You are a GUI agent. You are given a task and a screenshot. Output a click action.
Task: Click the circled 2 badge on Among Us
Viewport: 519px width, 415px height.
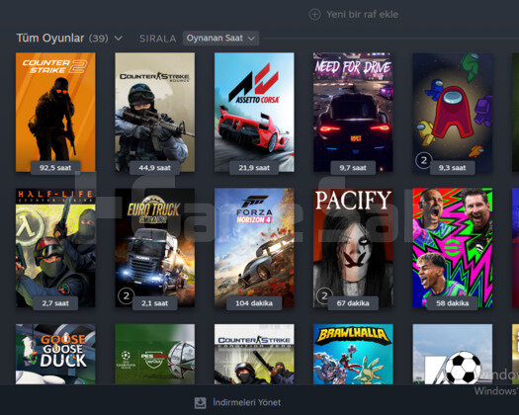point(424,160)
